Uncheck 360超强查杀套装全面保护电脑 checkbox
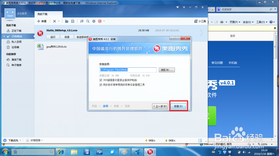The image size is (279, 156). 101,80
